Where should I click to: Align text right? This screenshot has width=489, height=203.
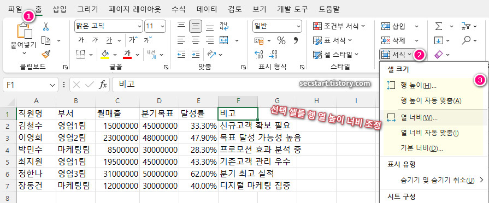pos(210,40)
